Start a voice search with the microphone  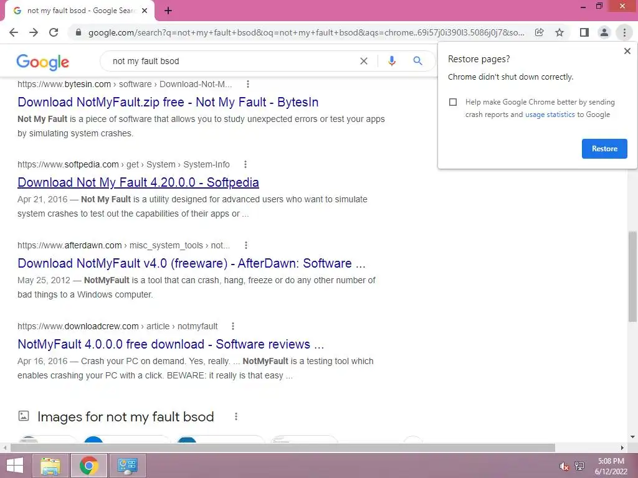point(392,61)
